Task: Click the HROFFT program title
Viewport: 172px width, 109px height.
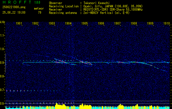Action: point(17,2)
